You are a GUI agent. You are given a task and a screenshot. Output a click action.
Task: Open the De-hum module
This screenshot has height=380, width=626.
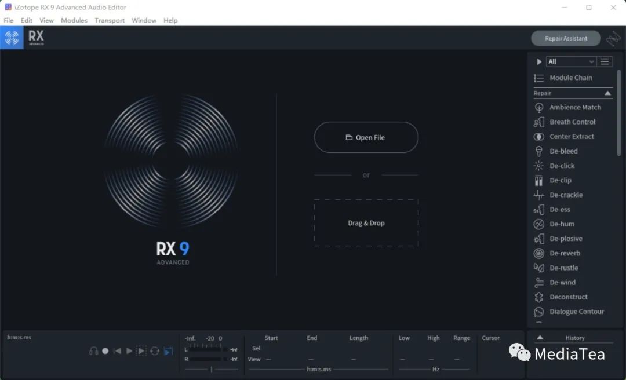pos(554,224)
